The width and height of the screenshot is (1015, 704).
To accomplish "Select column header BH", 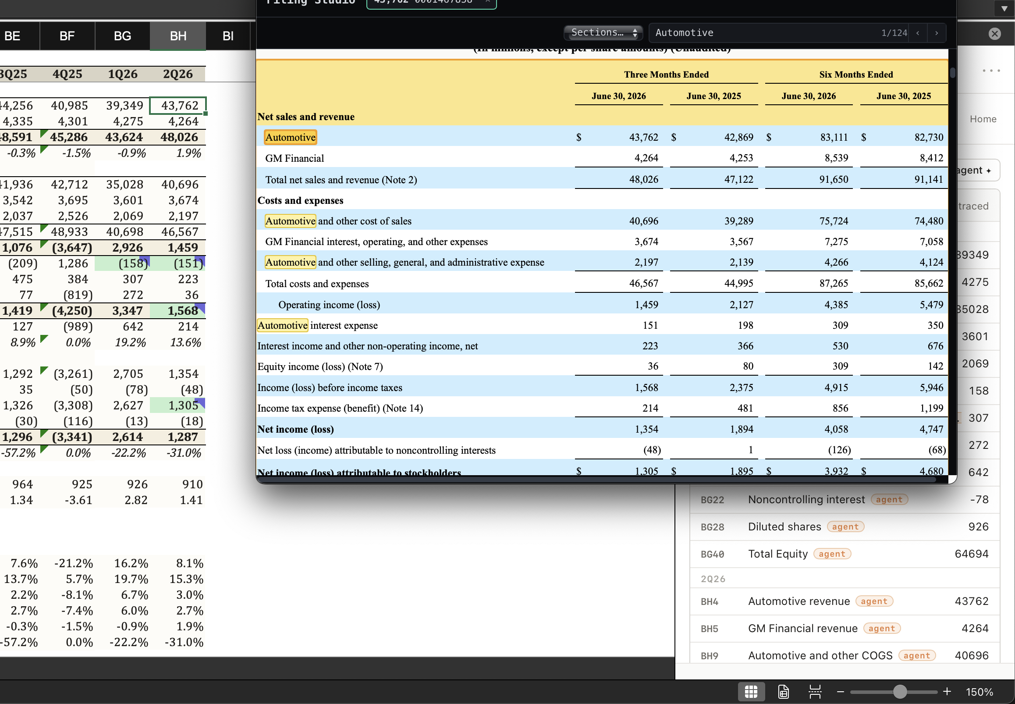I will click(x=177, y=36).
